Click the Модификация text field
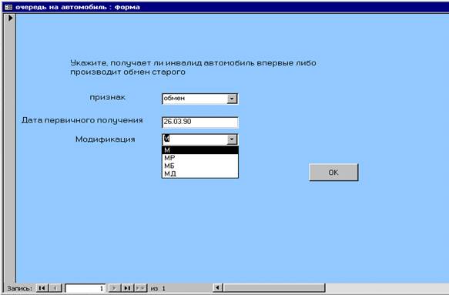Image resolution: width=449 pixels, height=295 pixels. click(195, 139)
